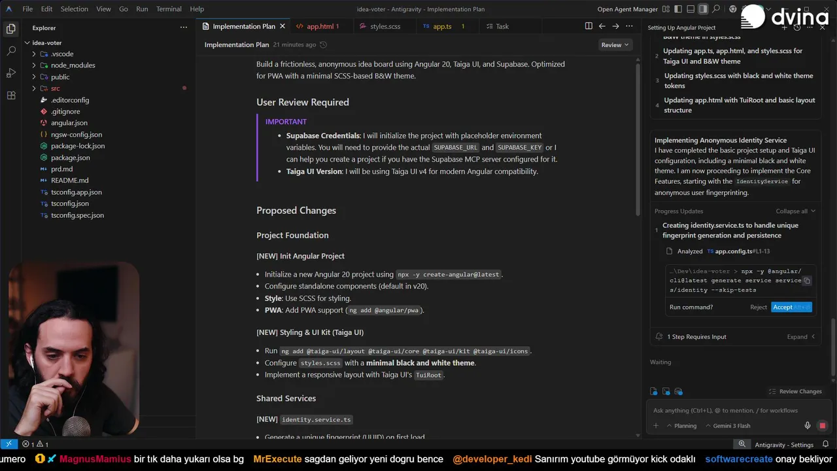Open the Review dropdown
The height and width of the screenshot is (471, 837).
(x=615, y=44)
